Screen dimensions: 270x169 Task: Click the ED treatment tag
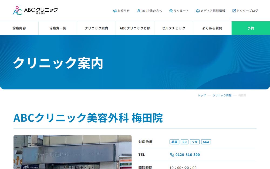[x=184, y=142]
